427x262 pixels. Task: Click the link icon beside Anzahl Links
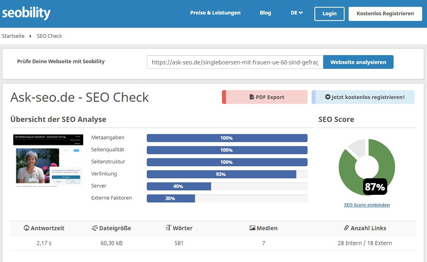point(346,228)
